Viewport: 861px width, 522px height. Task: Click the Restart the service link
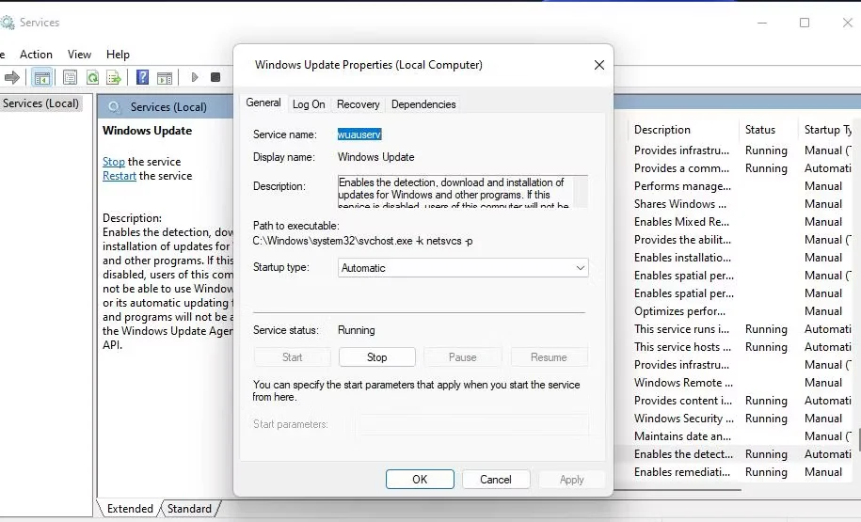(x=120, y=176)
